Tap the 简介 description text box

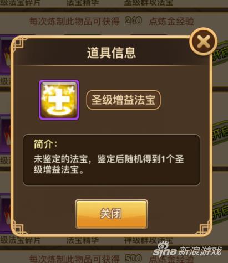point(112,160)
